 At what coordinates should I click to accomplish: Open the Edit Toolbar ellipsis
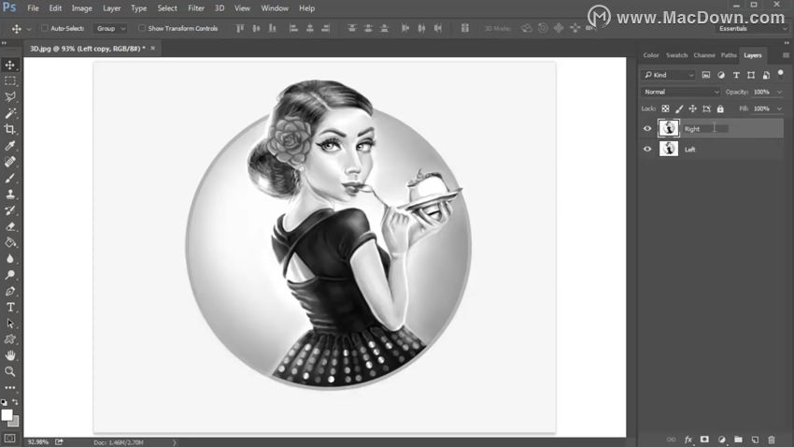click(x=10, y=388)
